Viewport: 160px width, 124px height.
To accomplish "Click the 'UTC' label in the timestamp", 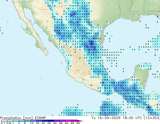I will click(139, 118).
